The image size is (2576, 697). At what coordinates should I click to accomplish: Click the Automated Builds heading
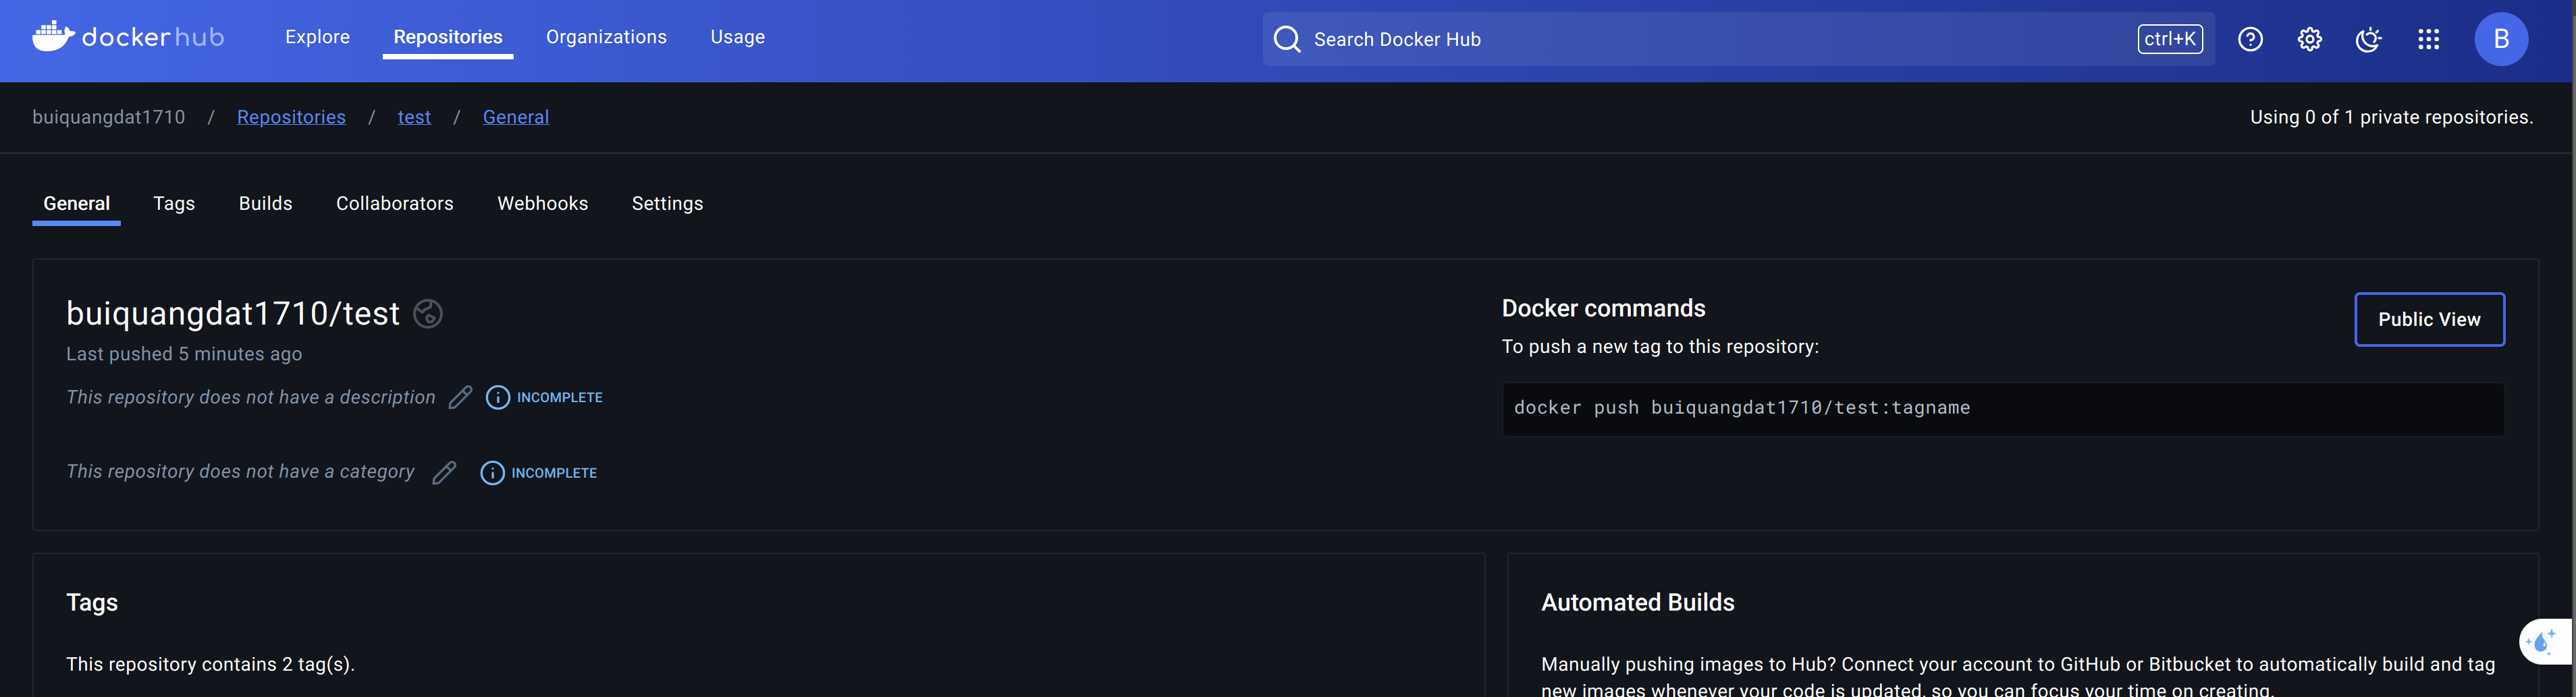click(x=1637, y=602)
